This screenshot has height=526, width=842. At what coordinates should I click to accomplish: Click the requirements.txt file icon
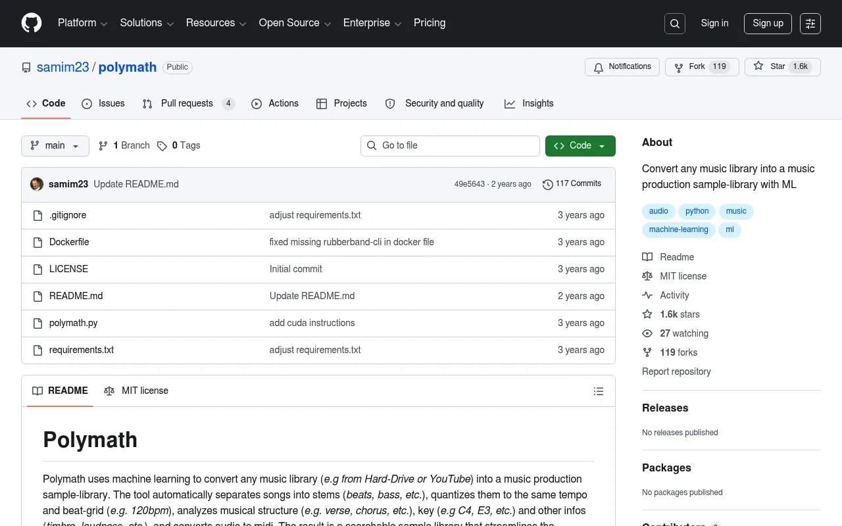pos(37,350)
